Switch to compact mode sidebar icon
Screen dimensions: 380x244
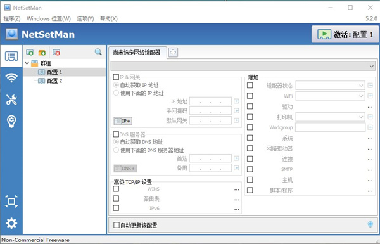(11, 202)
